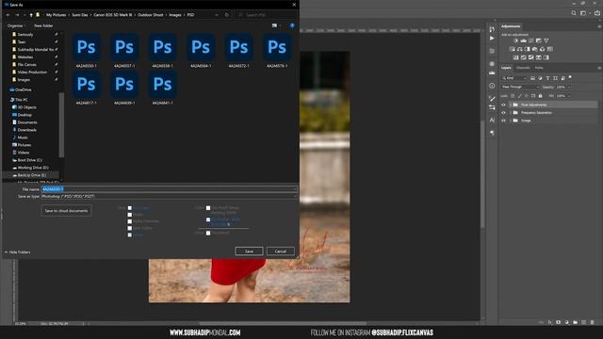Add an Invert adjustment layer
Image resolution: width=603 pixels, height=339 pixels.
point(515,57)
